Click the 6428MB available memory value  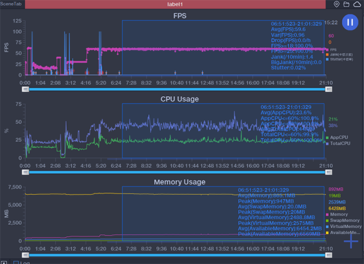(x=337, y=208)
